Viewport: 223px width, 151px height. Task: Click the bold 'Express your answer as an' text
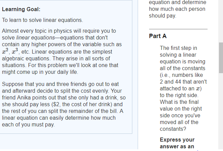point(177,143)
